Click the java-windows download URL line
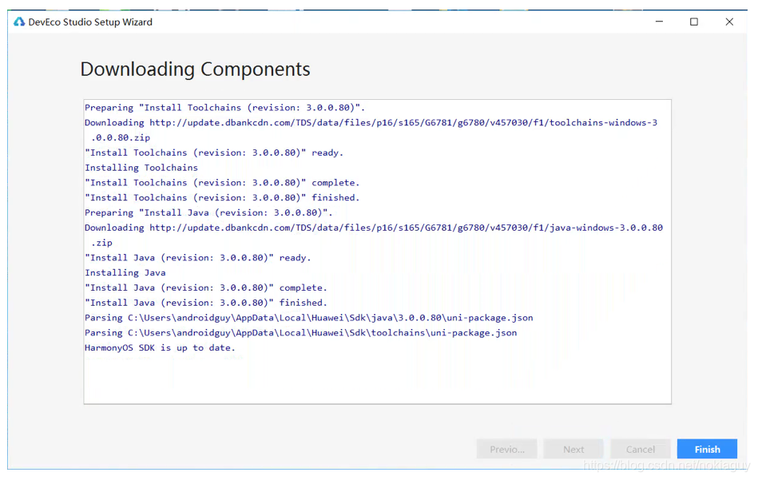Viewport: 758px width, 480px height. pos(374,227)
